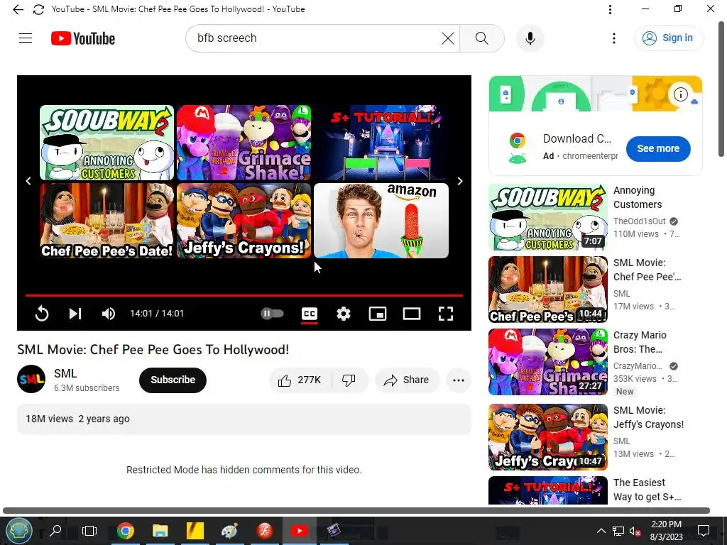The image size is (727, 545).
Task: Click See more on Chrome ad
Action: [658, 149]
